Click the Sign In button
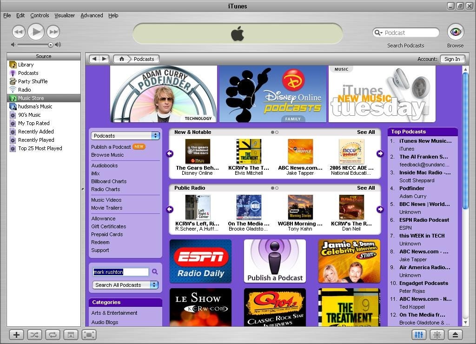476x344 pixels. (x=452, y=59)
